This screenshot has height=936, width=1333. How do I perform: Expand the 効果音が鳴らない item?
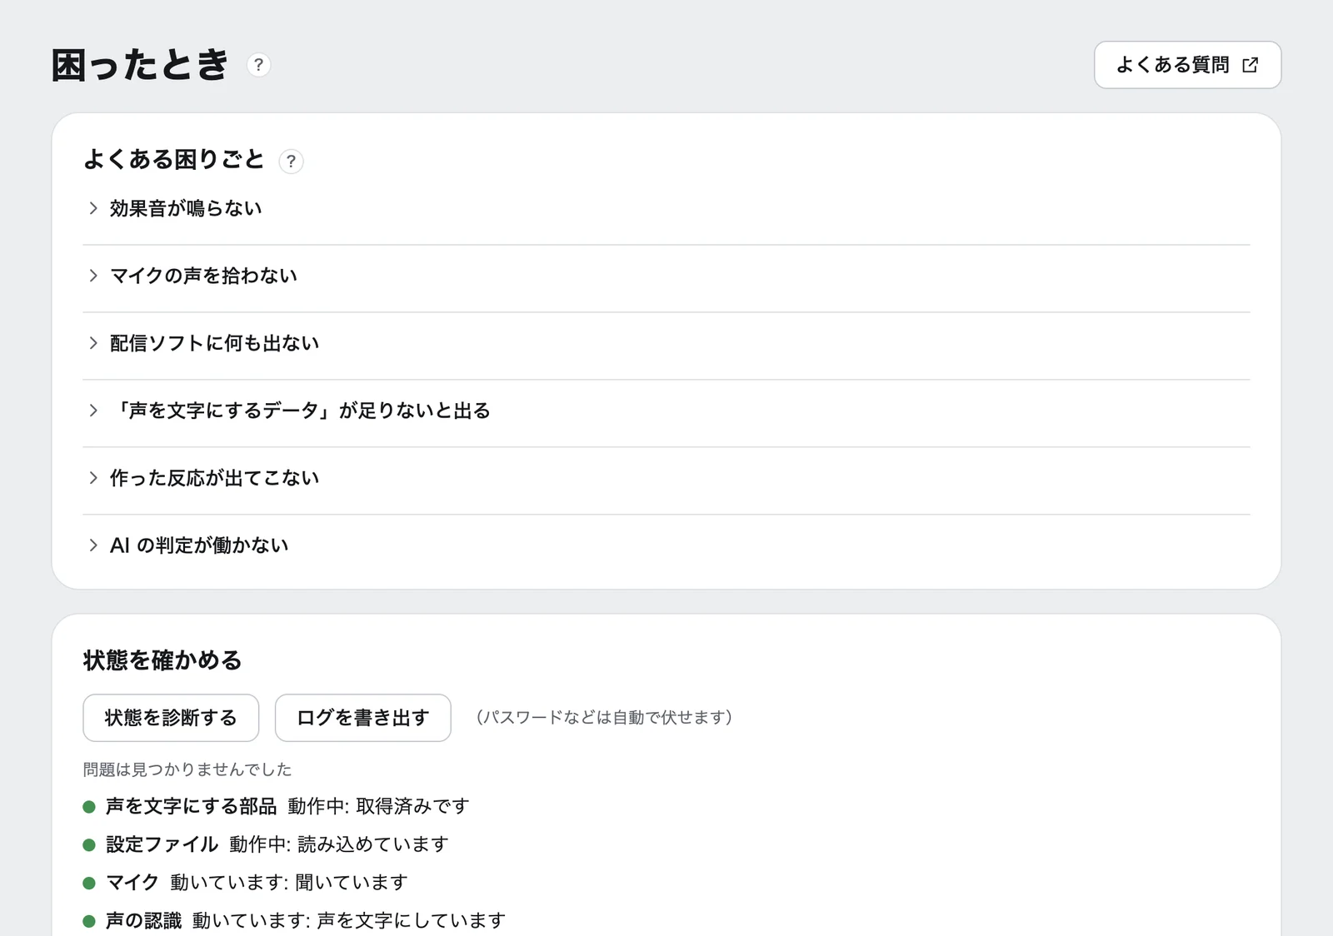(x=666, y=208)
